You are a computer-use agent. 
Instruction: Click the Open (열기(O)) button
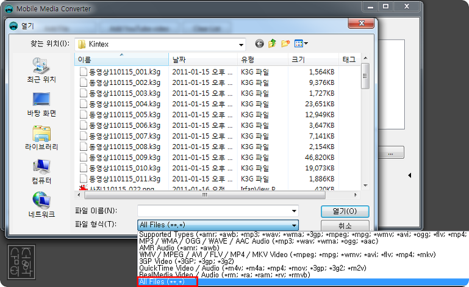pyautogui.click(x=345, y=211)
